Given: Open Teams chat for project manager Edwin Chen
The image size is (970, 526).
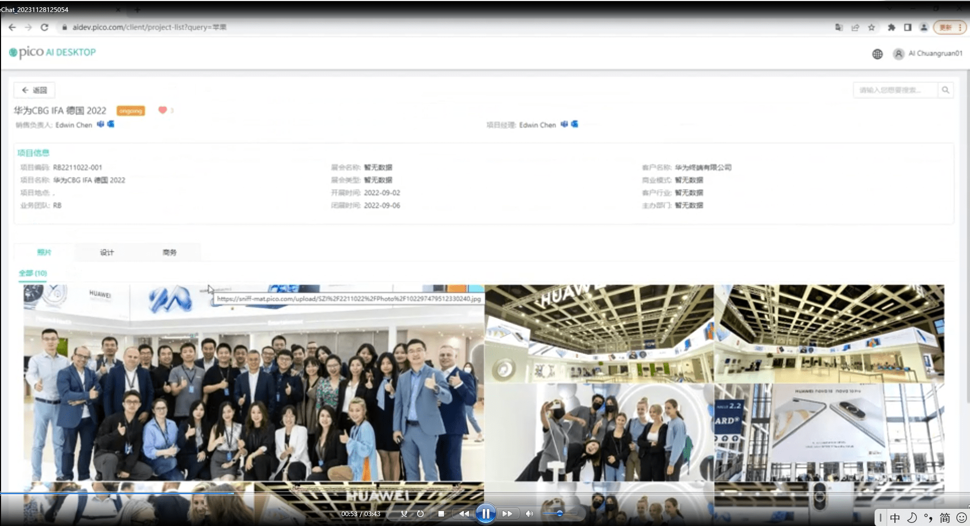Looking at the screenshot, I should pyautogui.click(x=564, y=124).
